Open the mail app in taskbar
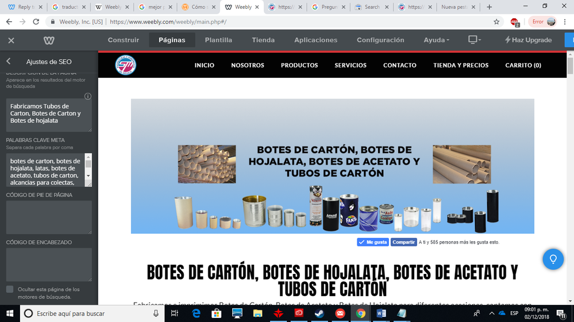This screenshot has height=322, width=574. pyautogui.click(x=340, y=313)
